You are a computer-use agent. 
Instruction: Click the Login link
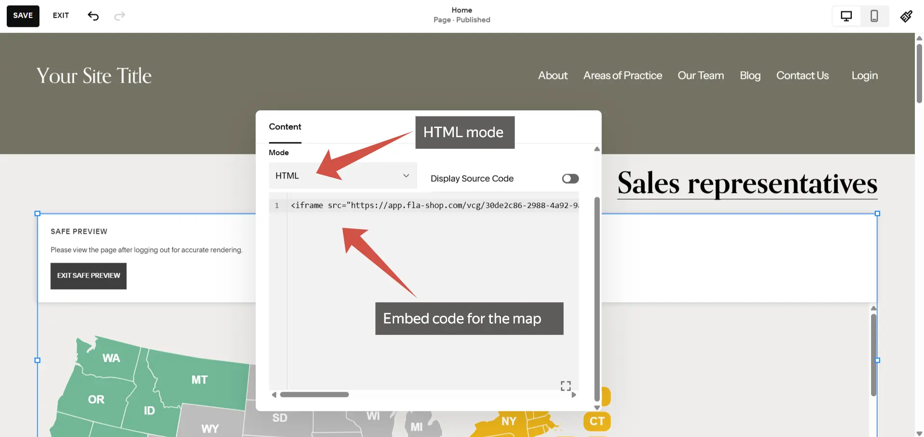click(x=864, y=76)
